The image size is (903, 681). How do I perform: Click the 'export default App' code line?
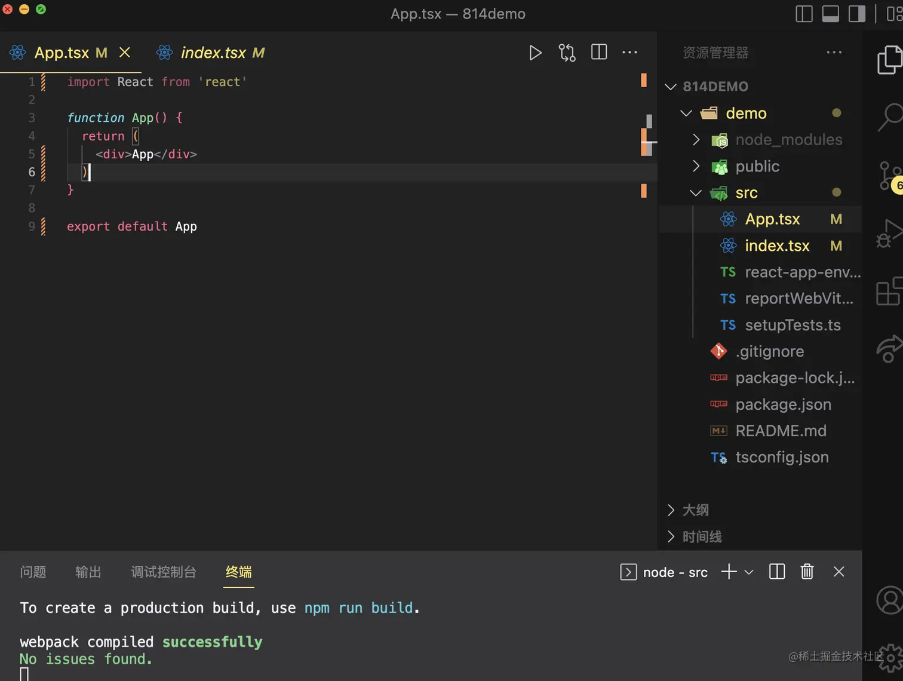pyautogui.click(x=132, y=226)
